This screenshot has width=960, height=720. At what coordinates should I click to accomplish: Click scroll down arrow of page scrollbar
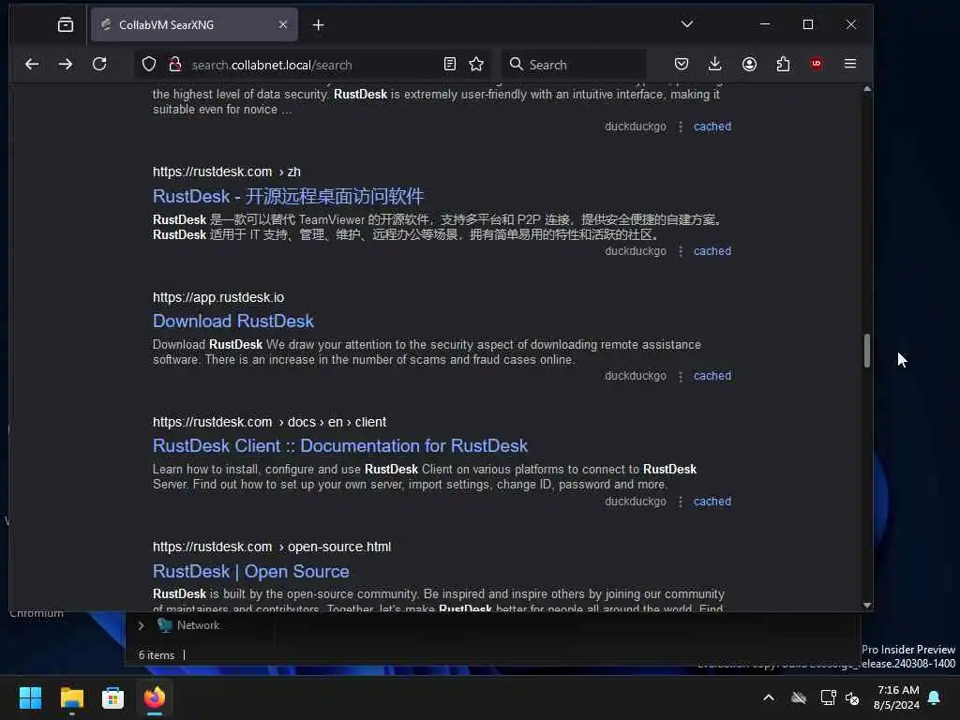point(867,605)
